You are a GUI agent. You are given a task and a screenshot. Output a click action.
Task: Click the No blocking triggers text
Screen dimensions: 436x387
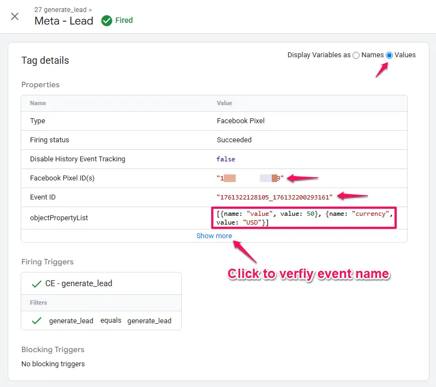tap(53, 364)
